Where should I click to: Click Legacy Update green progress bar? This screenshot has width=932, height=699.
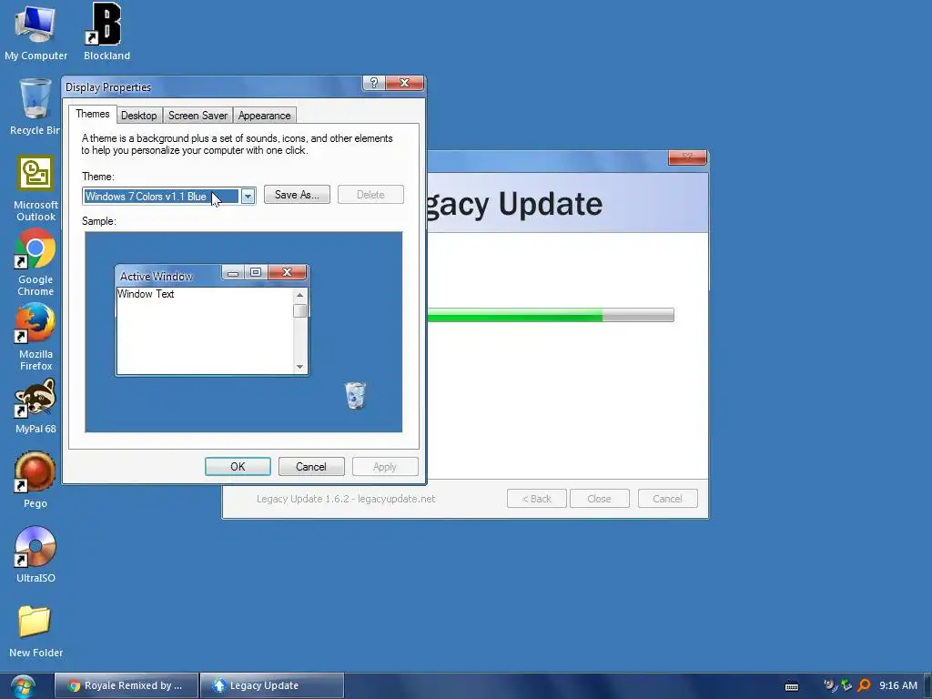[x=551, y=315]
